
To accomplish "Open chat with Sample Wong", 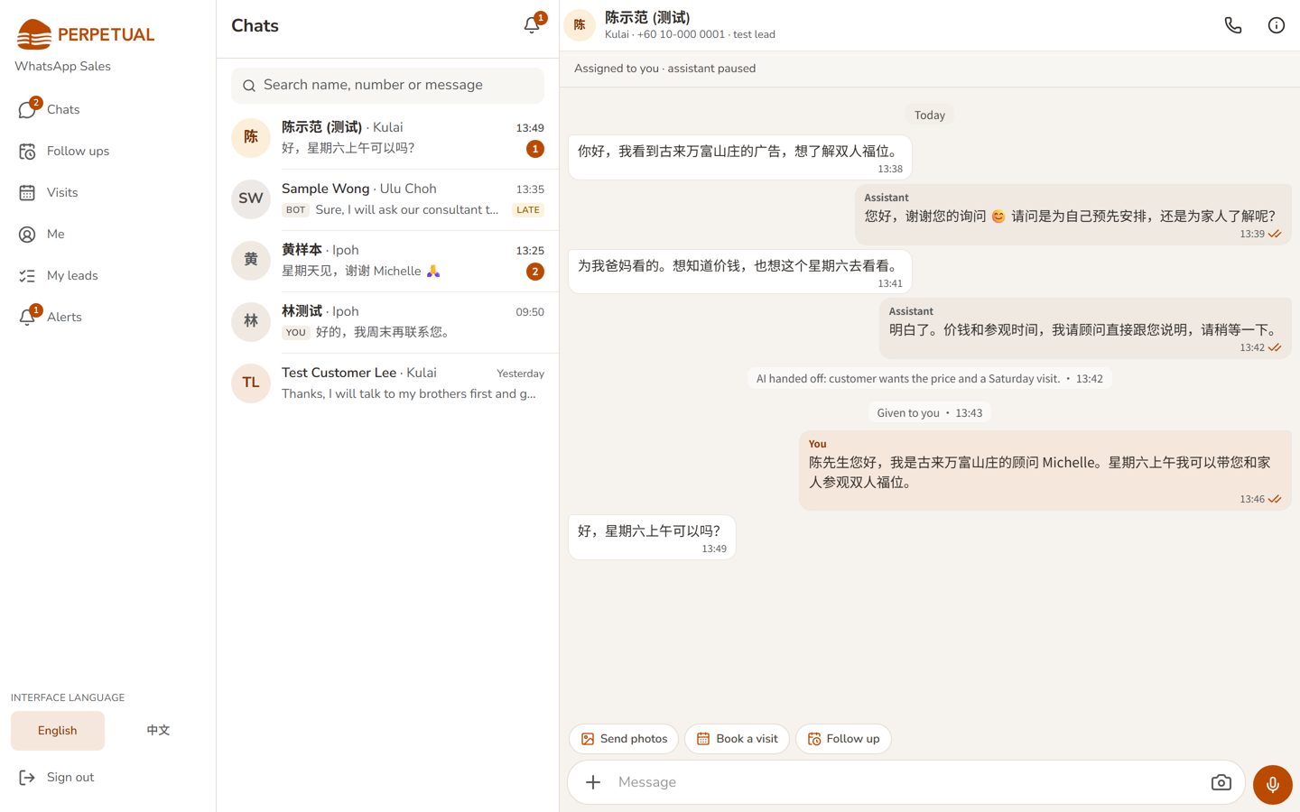I will click(387, 199).
